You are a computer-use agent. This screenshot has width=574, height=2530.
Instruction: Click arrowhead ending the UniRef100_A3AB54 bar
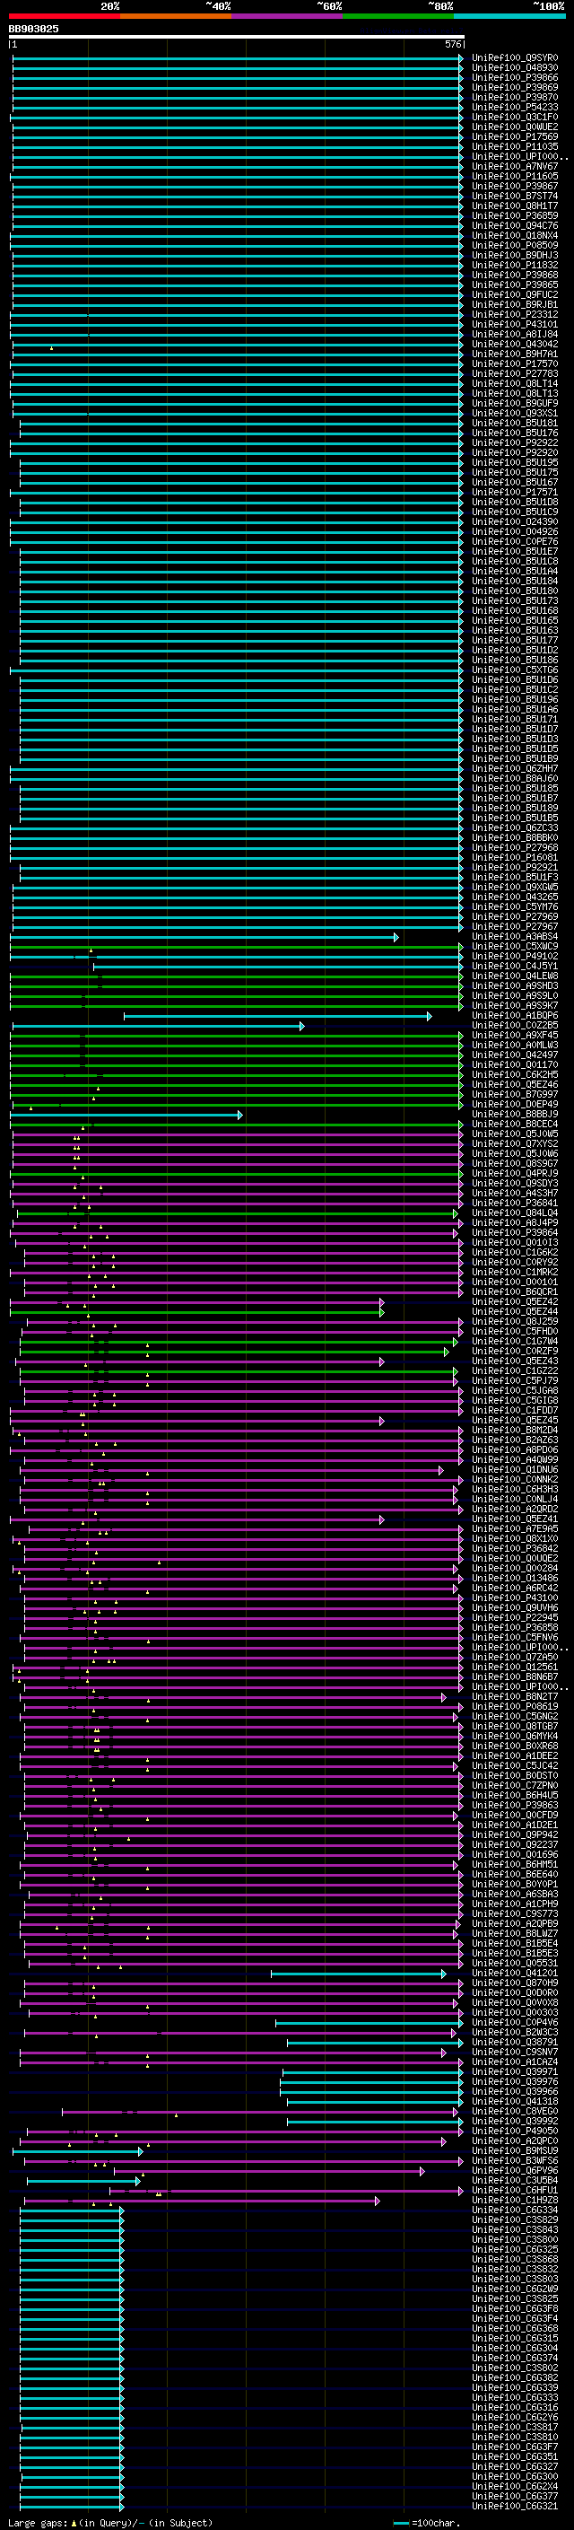396,937
